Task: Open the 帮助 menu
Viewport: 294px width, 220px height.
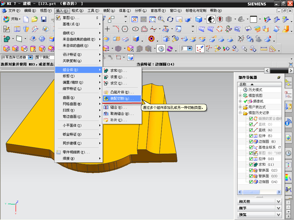Action: coord(216,11)
